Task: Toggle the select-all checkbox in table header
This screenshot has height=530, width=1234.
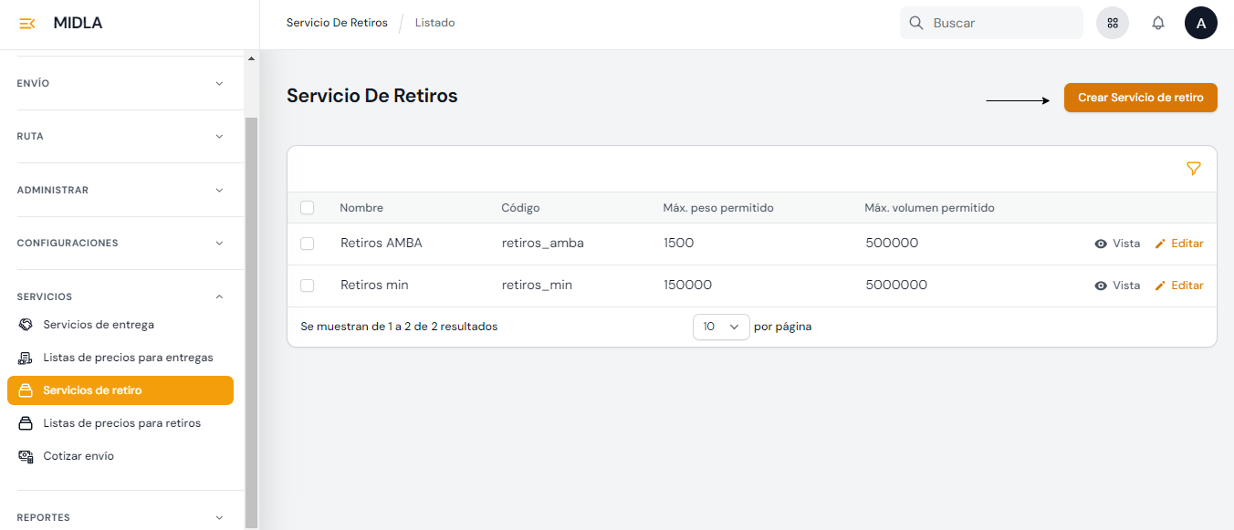Action: coord(308,208)
